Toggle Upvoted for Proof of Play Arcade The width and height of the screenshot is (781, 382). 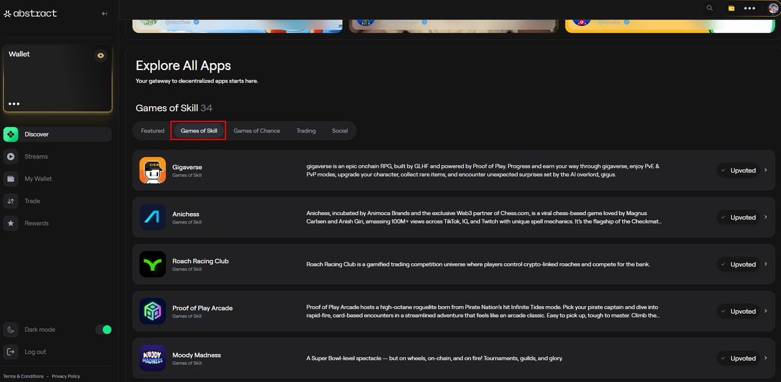tap(738, 311)
